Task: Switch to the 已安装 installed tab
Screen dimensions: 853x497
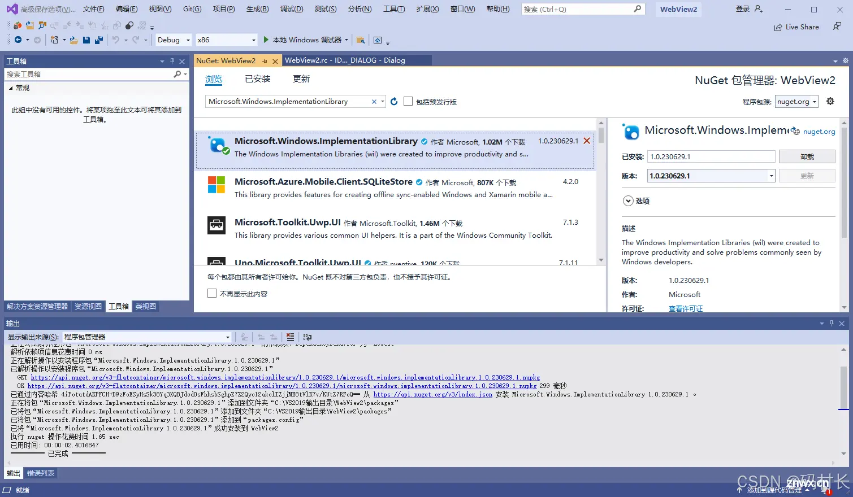Action: [257, 79]
